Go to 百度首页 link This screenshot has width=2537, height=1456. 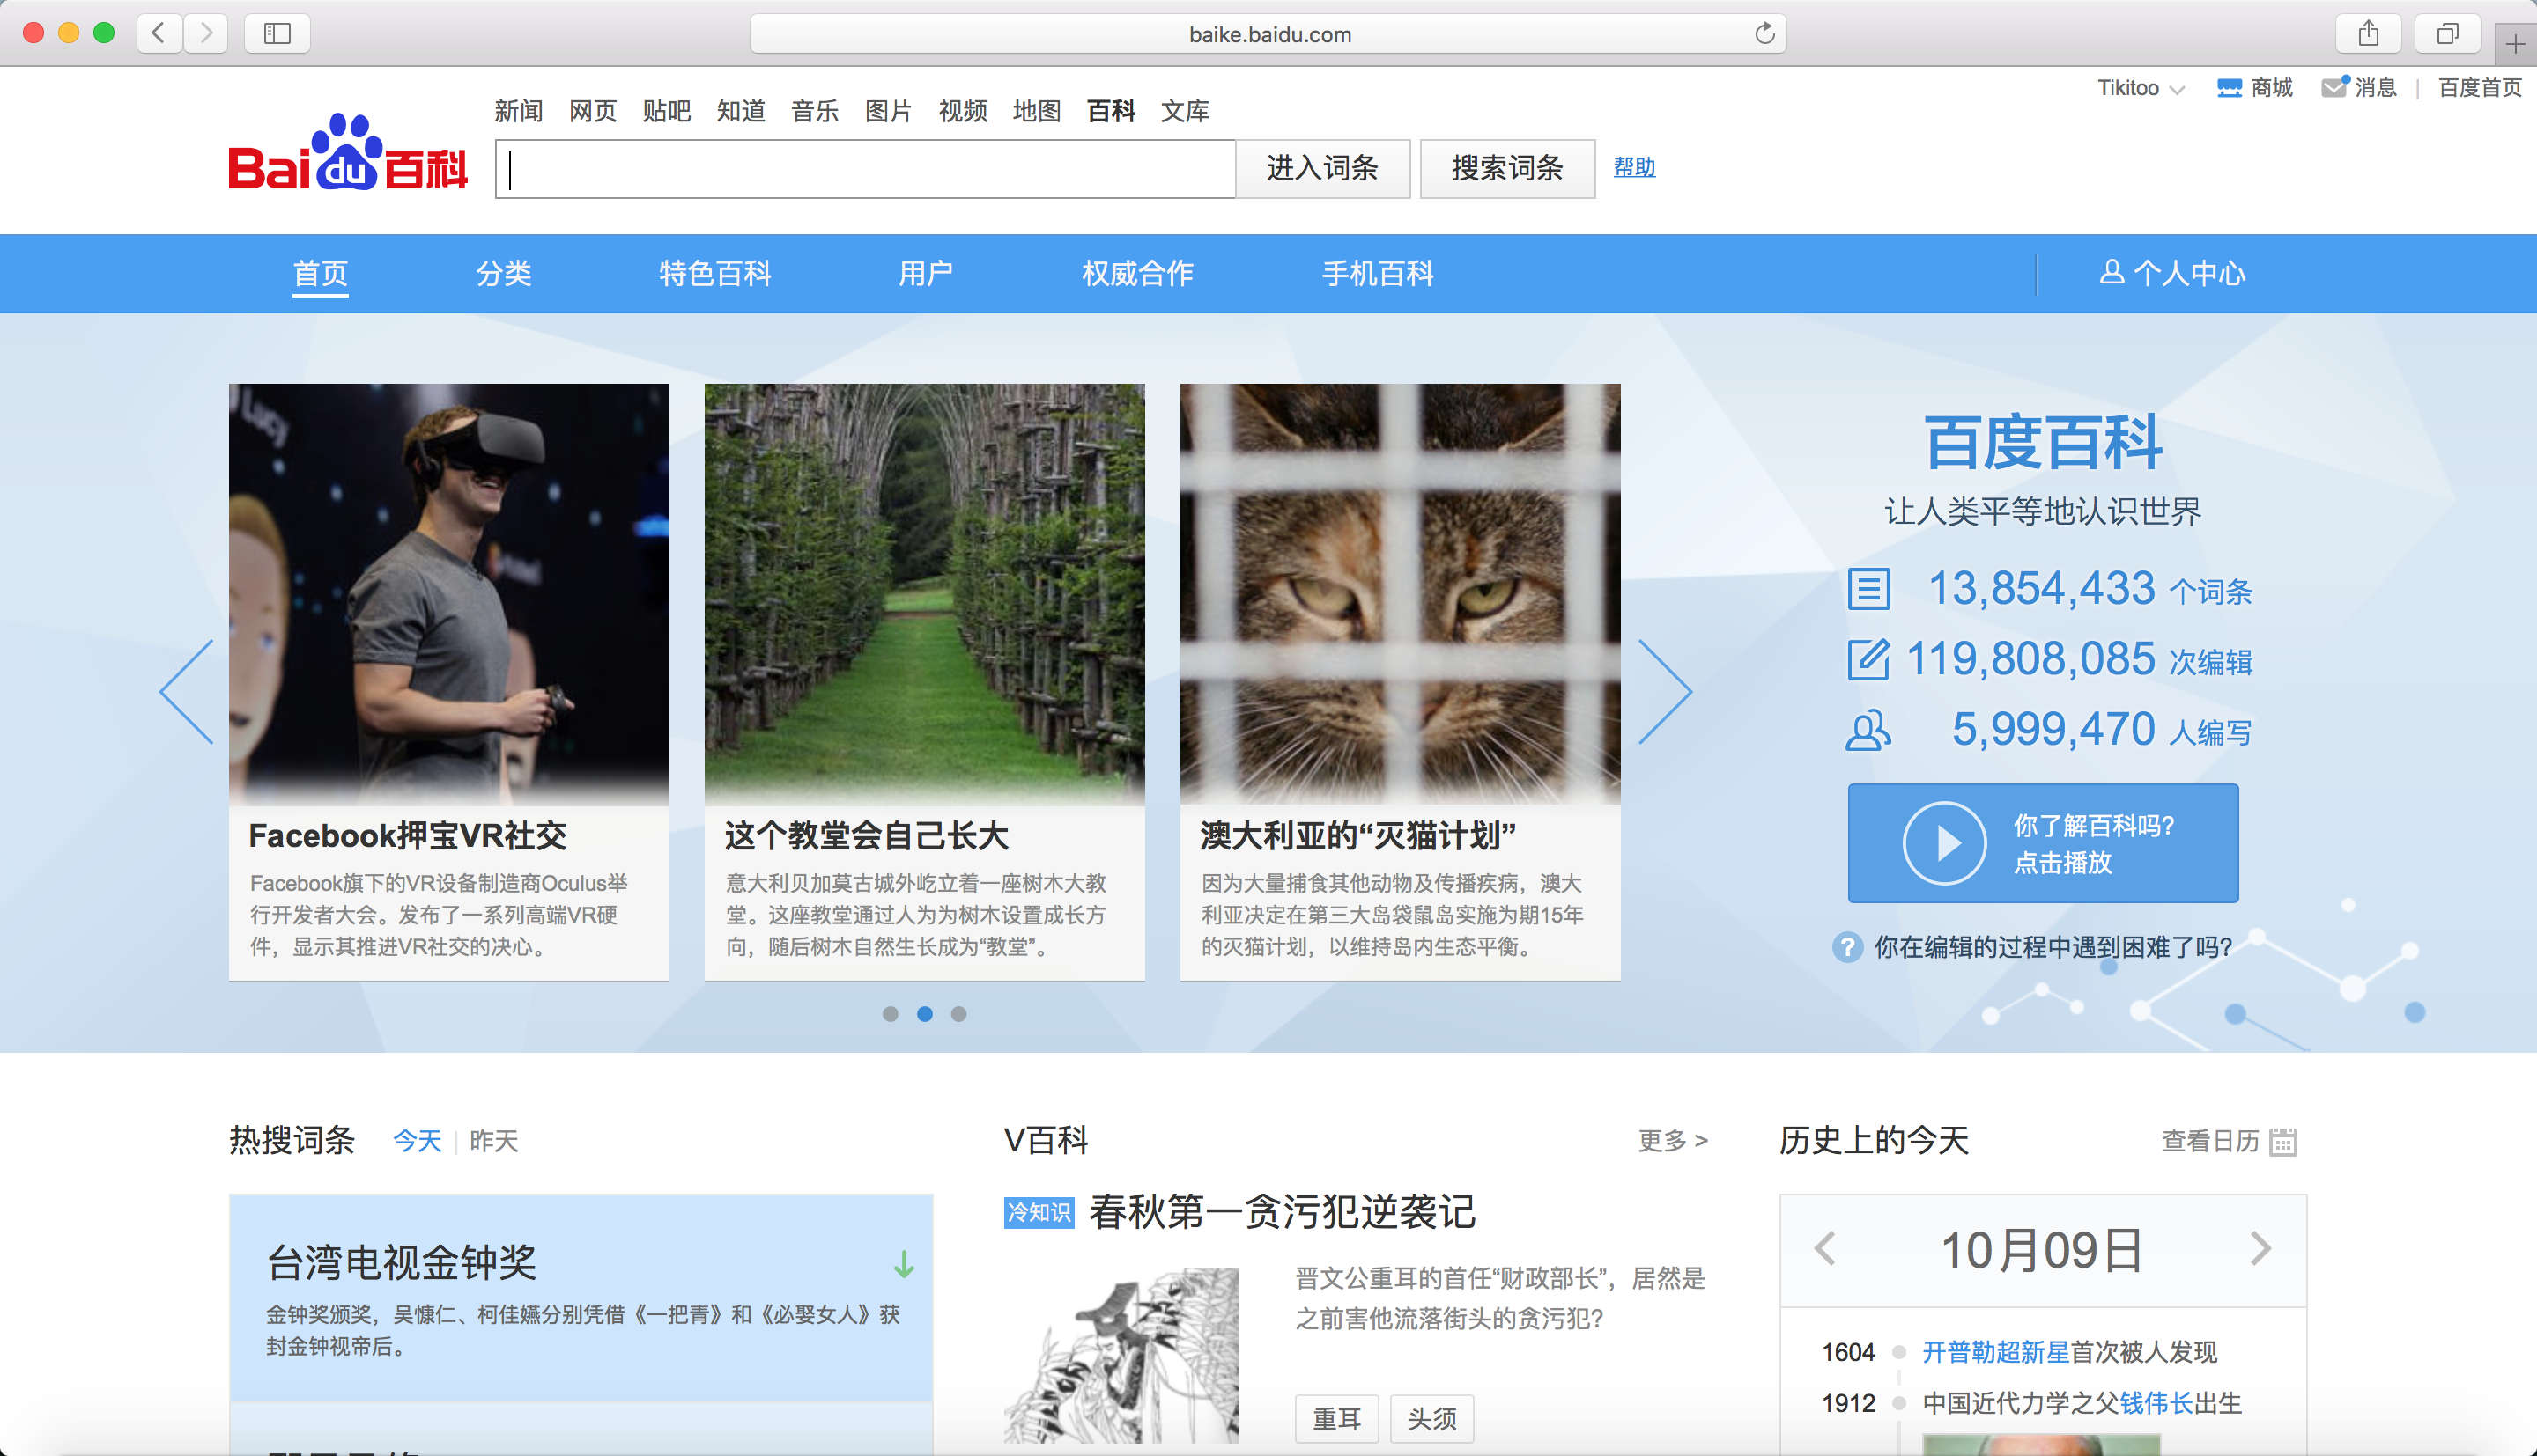(x=2479, y=88)
